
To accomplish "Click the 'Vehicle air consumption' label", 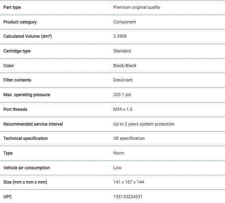I will coord(27,168).
